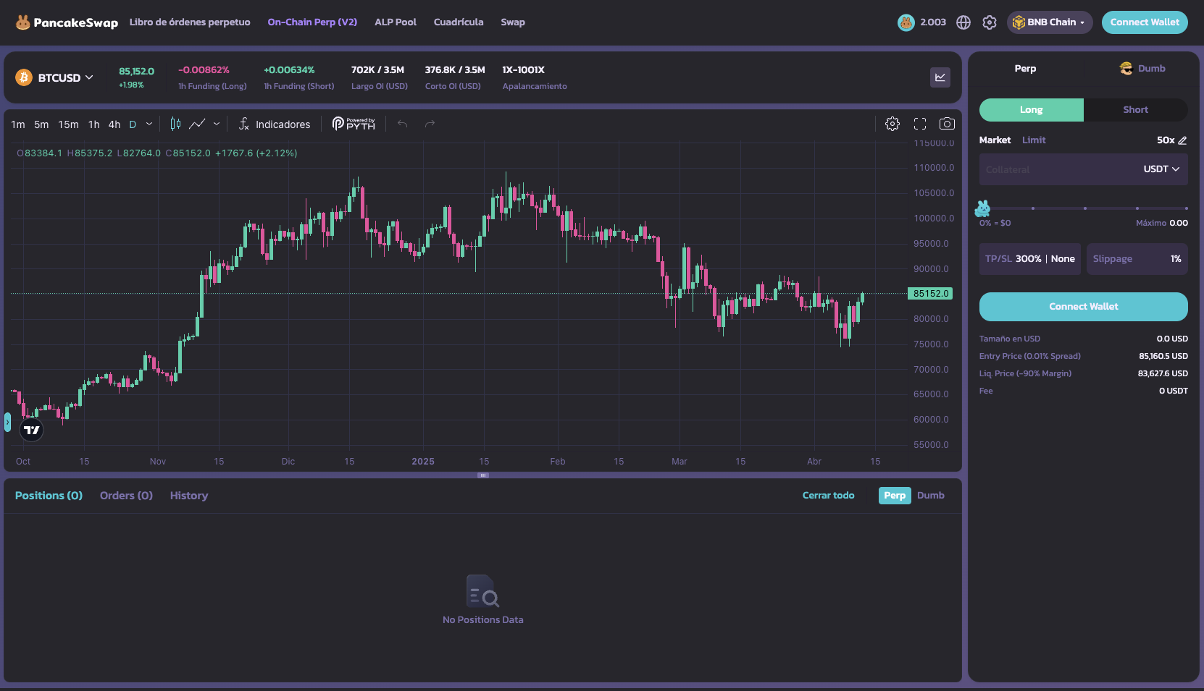Open the language globe selector
Screen dimensions: 1204x691
pos(963,22)
